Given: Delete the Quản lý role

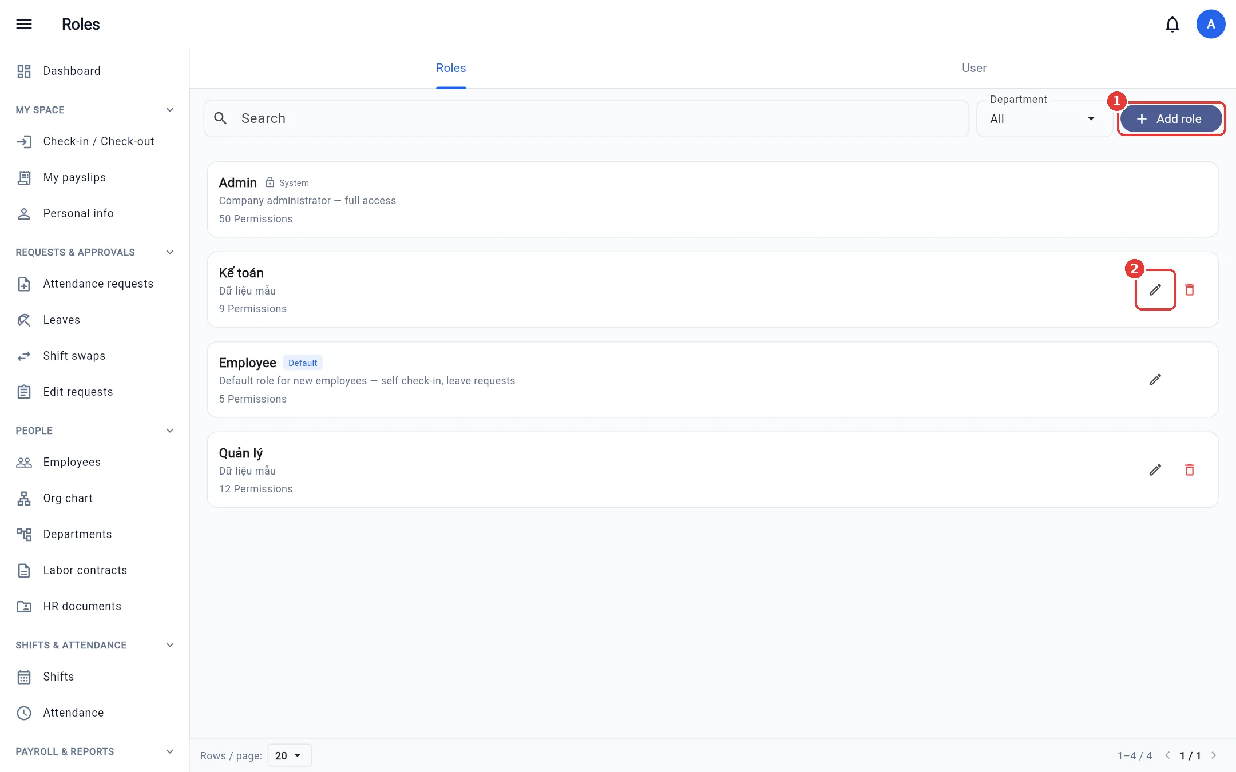Looking at the screenshot, I should pos(1190,470).
